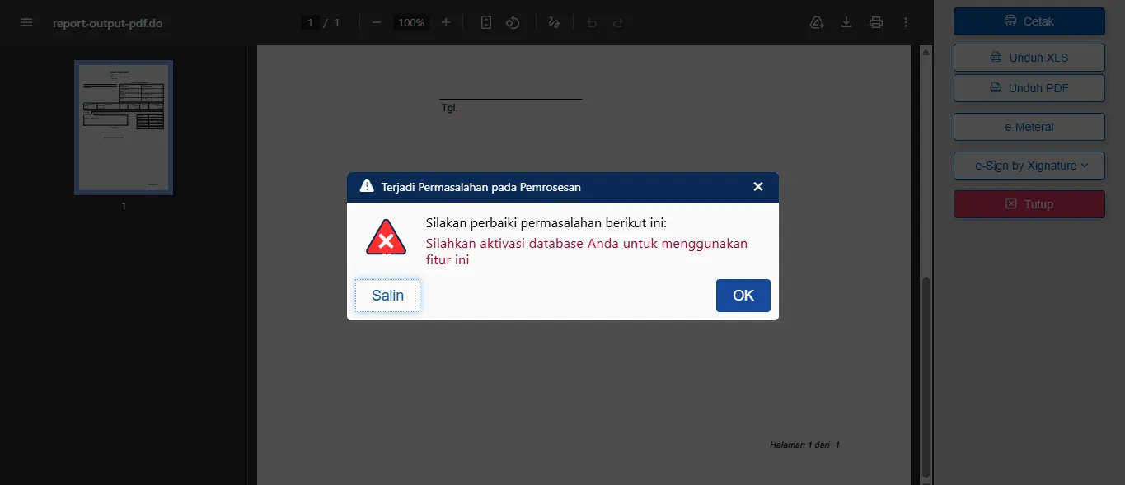Print using the PDF toolbar printer icon
1125x485 pixels.
coord(876,22)
